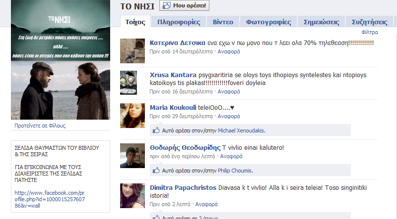Click 'ΣΕΛΙΔΑ ΘΑΥΜΑΣΤΩΝ ΤΟΥ ΒΙΒΛΙΟΥ' description text
Screen dimensions: 397x219
point(57,151)
